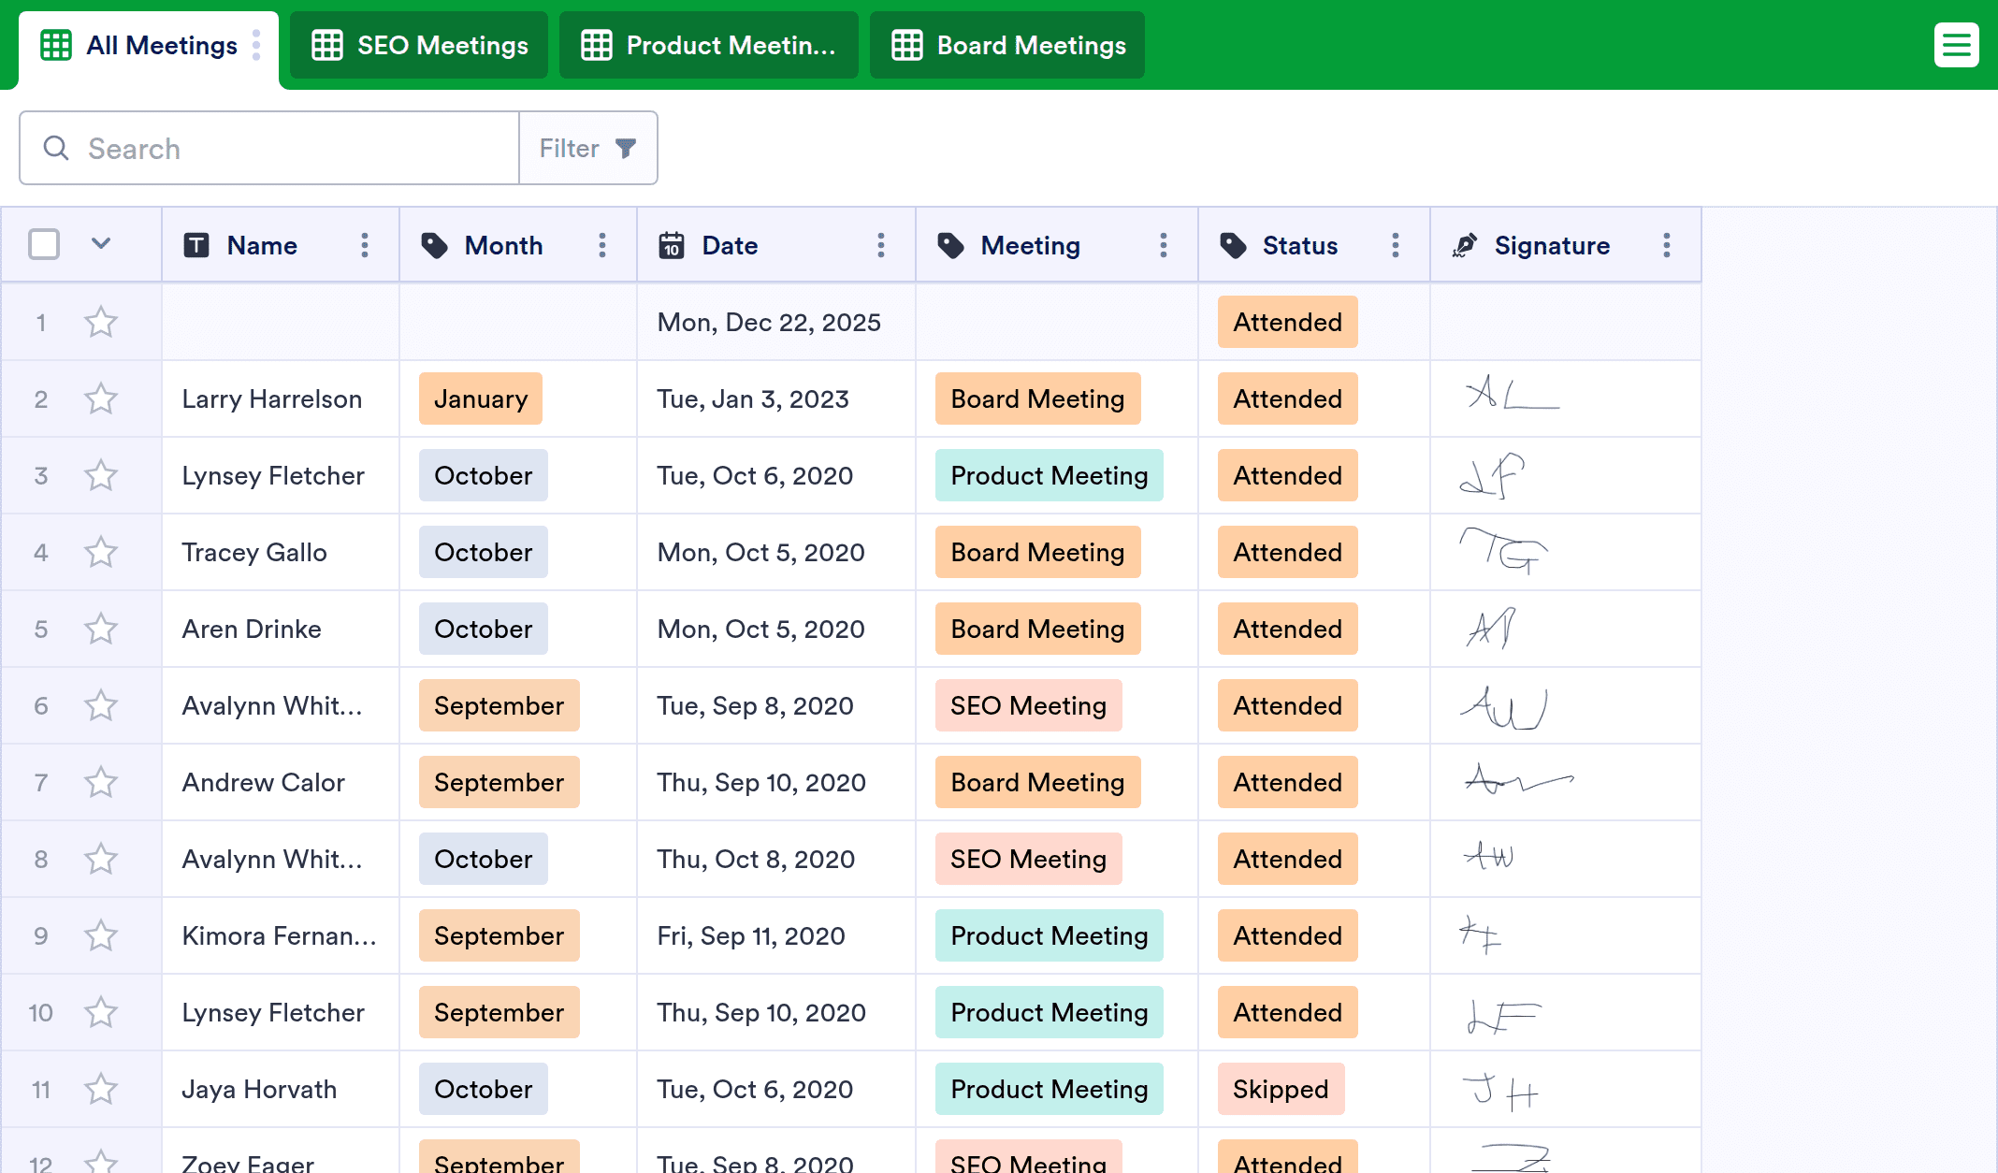Click the filter funnel icon

click(626, 148)
